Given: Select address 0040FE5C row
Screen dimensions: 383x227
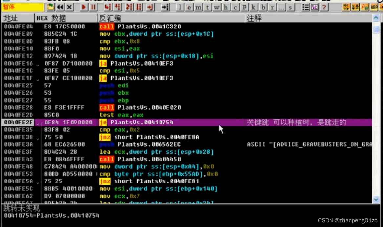Looking at the screenshot, I should [187, 189].
